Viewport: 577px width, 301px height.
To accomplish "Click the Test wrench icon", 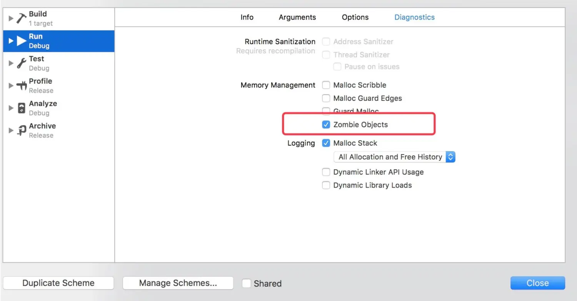I will pos(22,63).
